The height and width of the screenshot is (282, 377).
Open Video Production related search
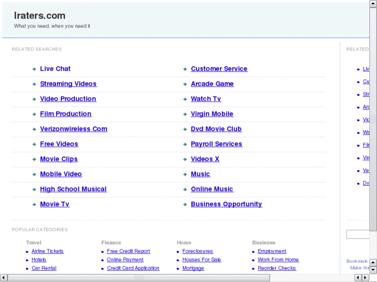[x=68, y=99]
